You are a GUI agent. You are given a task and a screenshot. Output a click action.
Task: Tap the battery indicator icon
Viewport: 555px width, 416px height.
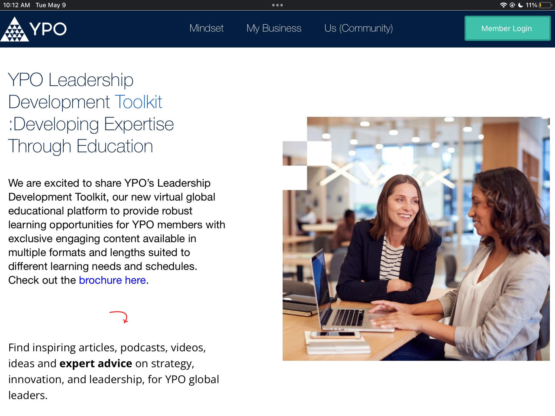[546, 5]
